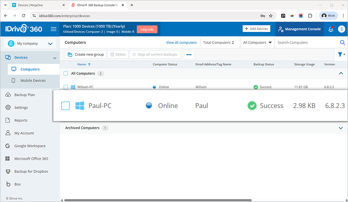Click the horizontal scrollbar at bottom
The width and height of the screenshot is (348, 202).
point(158,200)
